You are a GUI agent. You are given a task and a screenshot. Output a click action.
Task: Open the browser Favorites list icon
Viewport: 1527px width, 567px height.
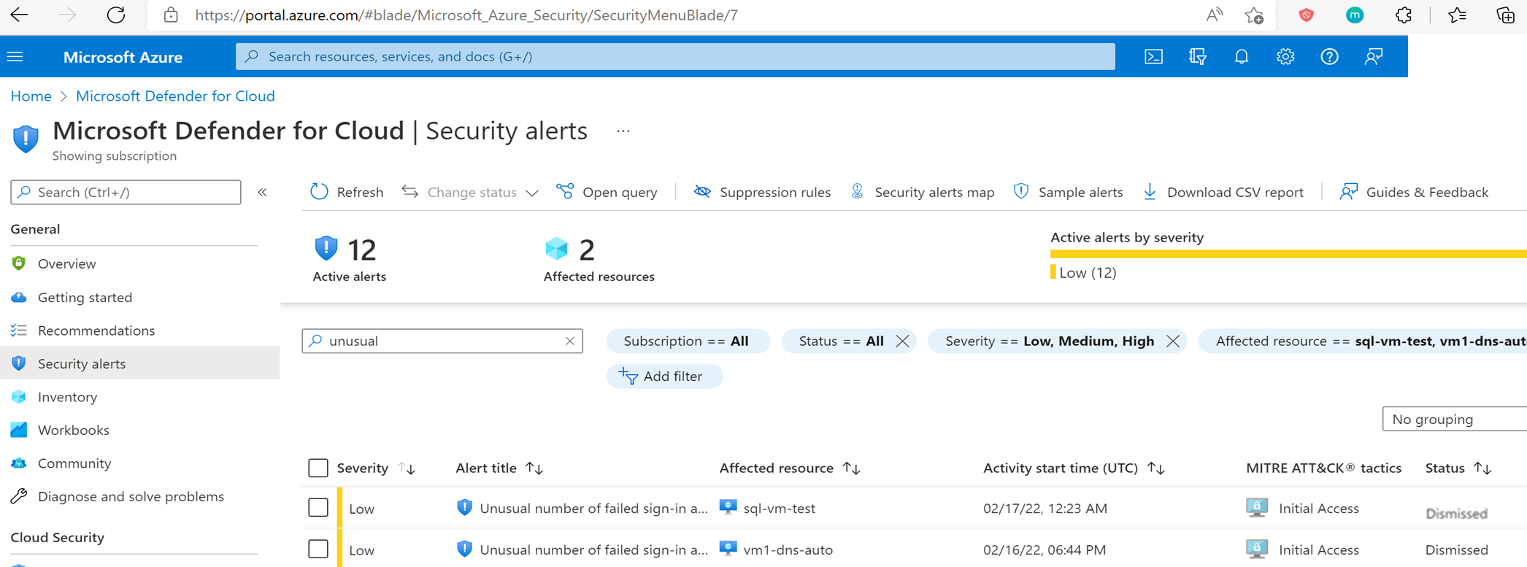click(1457, 15)
